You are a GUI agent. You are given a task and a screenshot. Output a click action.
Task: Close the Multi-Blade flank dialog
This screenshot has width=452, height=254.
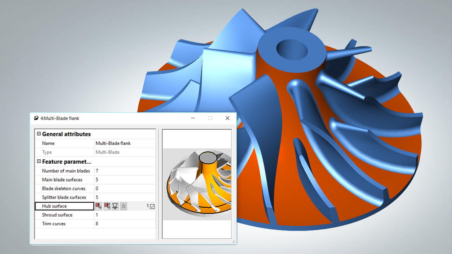pos(228,118)
